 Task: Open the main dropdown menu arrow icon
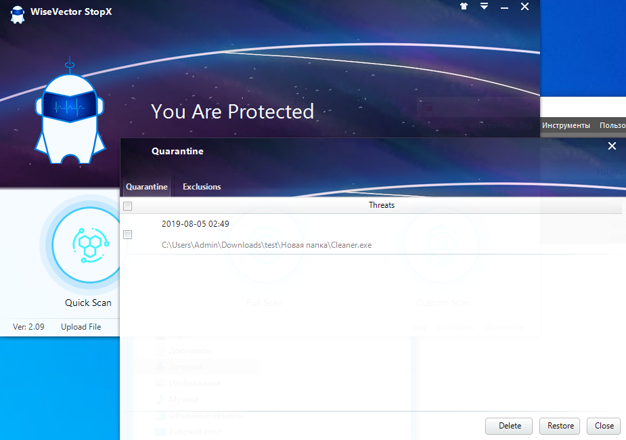pos(484,6)
